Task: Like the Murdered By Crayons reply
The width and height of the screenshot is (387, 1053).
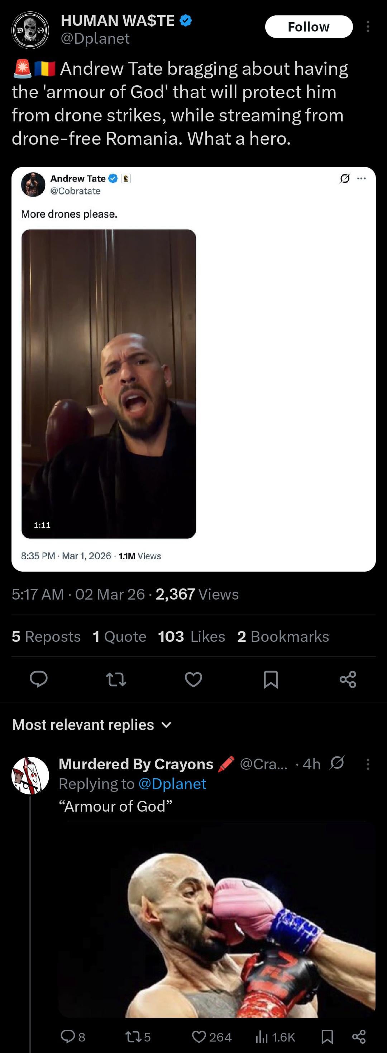Action: [x=199, y=1036]
